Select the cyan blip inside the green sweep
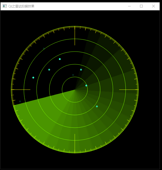162x170 pixels. tap(97, 106)
